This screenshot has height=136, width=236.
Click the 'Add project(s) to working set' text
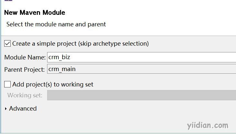click(x=53, y=85)
